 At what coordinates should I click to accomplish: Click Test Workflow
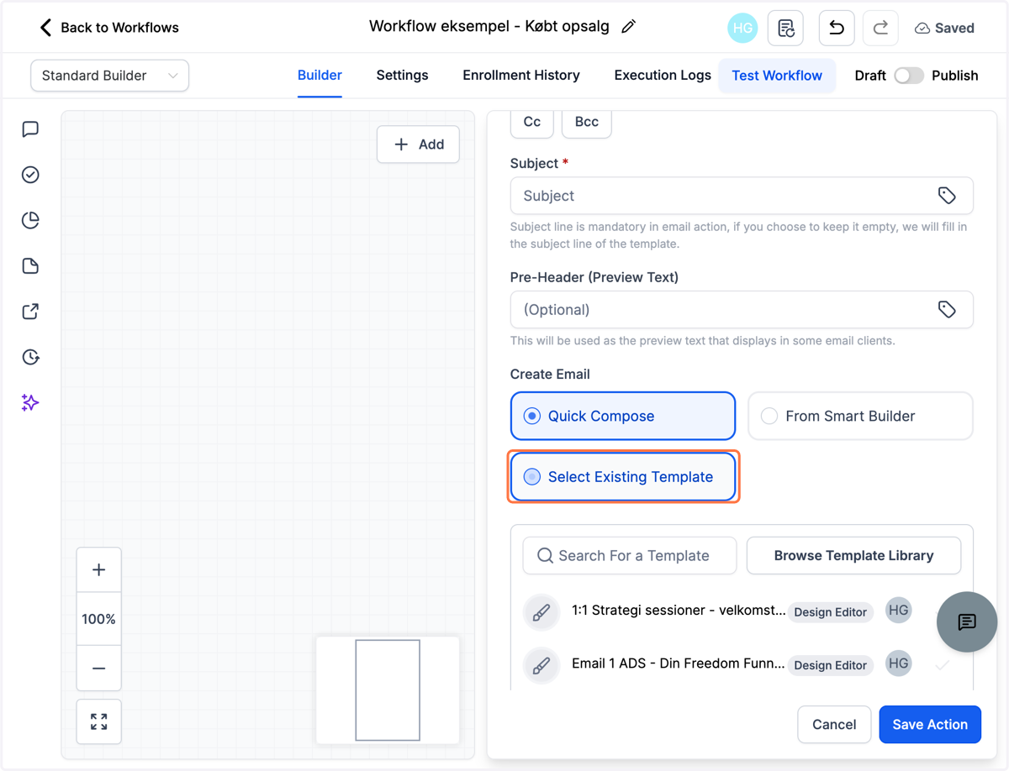(777, 76)
